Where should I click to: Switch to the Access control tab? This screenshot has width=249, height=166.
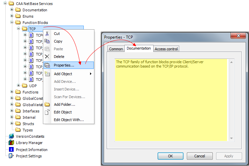coord(166,49)
